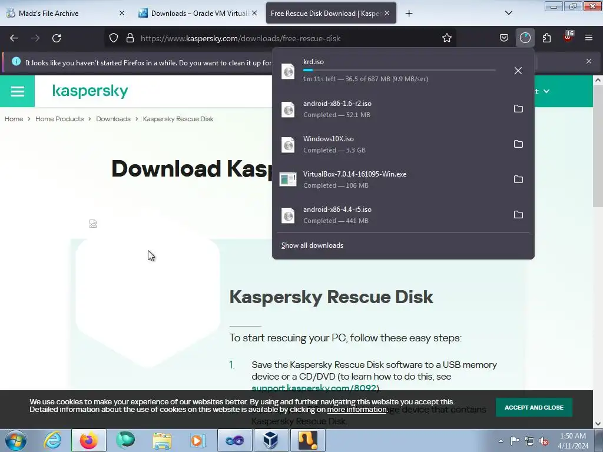
Task: Open Firefox application hamburger menu
Action: 588,38
